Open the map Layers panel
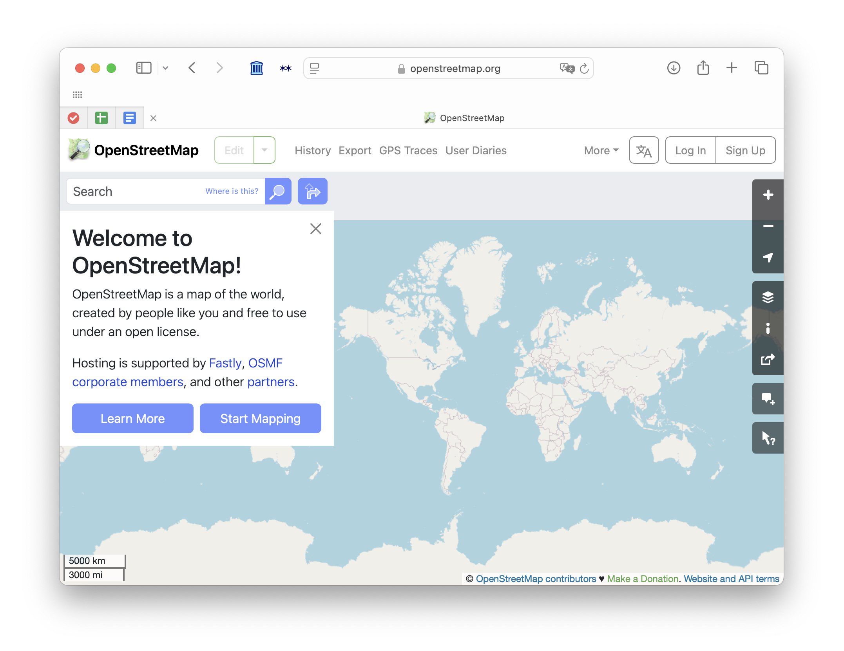Viewport: 844px width, 651px height. pyautogui.click(x=768, y=297)
